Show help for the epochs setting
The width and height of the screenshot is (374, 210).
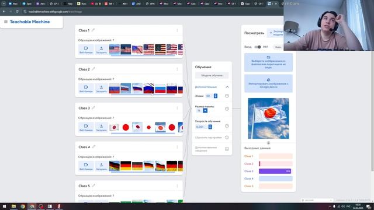227,96
